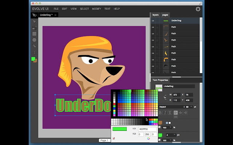233x145 pixels.
Task: Click the brown text fill color swatch
Action: click(x=160, y=123)
